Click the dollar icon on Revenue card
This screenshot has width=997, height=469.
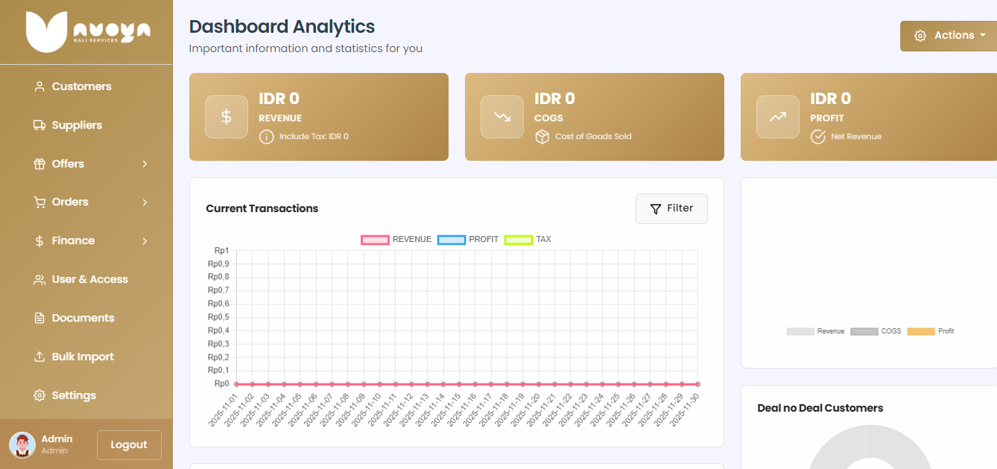point(227,117)
